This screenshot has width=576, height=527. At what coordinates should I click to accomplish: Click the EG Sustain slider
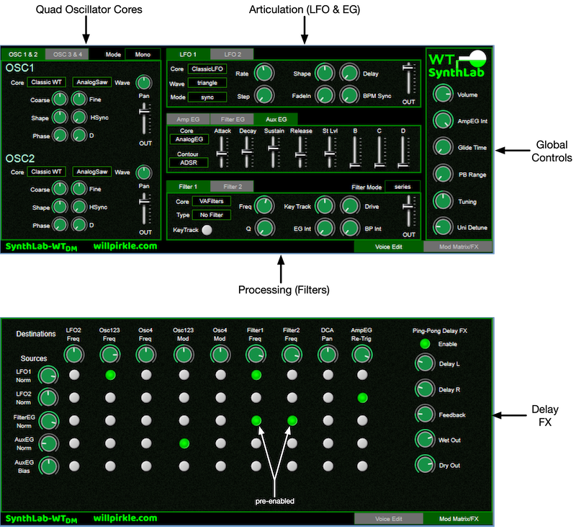pos(273,152)
